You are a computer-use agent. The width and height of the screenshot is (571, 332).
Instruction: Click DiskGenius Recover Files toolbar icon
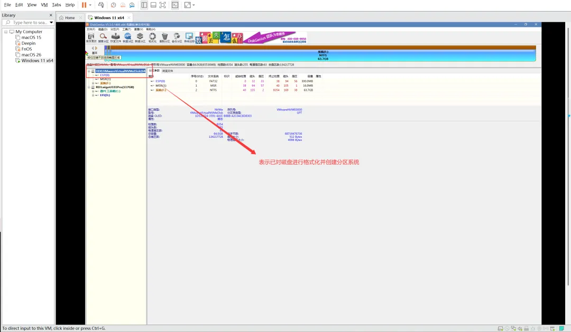click(x=115, y=37)
